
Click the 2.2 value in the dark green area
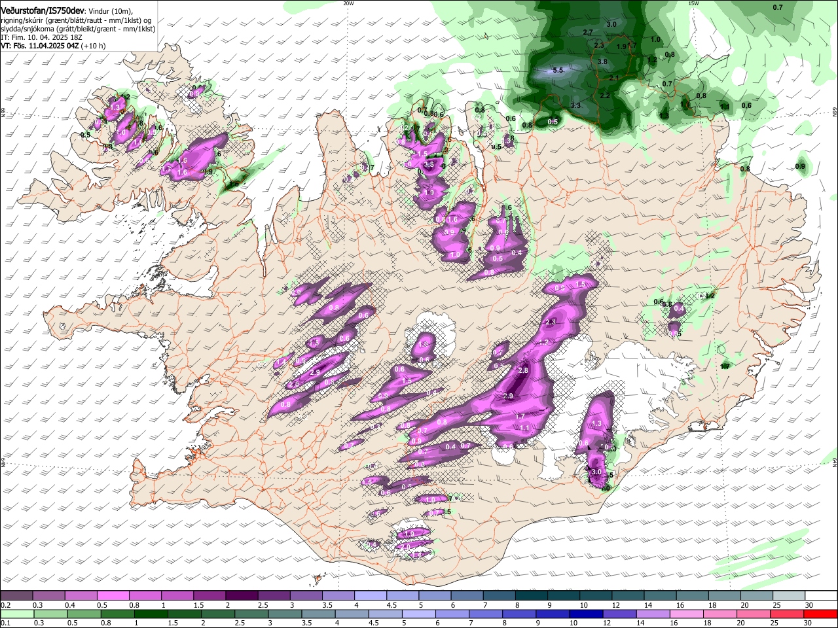coord(605,96)
